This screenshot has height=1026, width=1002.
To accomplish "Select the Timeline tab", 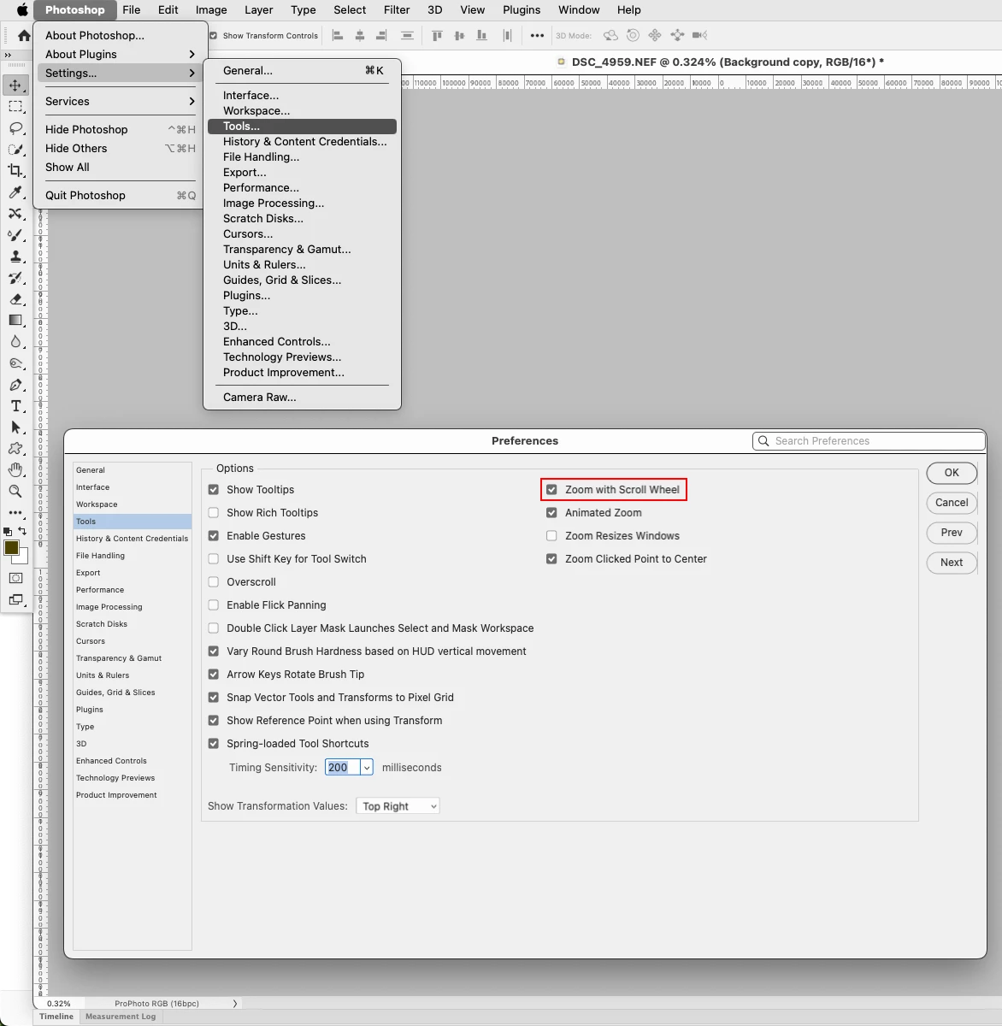I will (x=56, y=1017).
